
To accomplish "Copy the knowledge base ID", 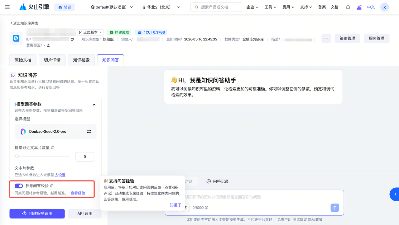I will [x=72, y=40].
